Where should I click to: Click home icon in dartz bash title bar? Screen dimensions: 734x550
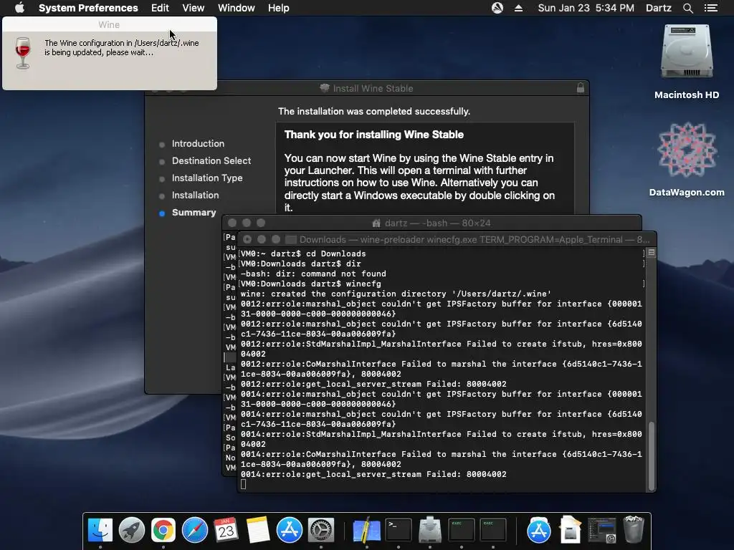click(376, 223)
